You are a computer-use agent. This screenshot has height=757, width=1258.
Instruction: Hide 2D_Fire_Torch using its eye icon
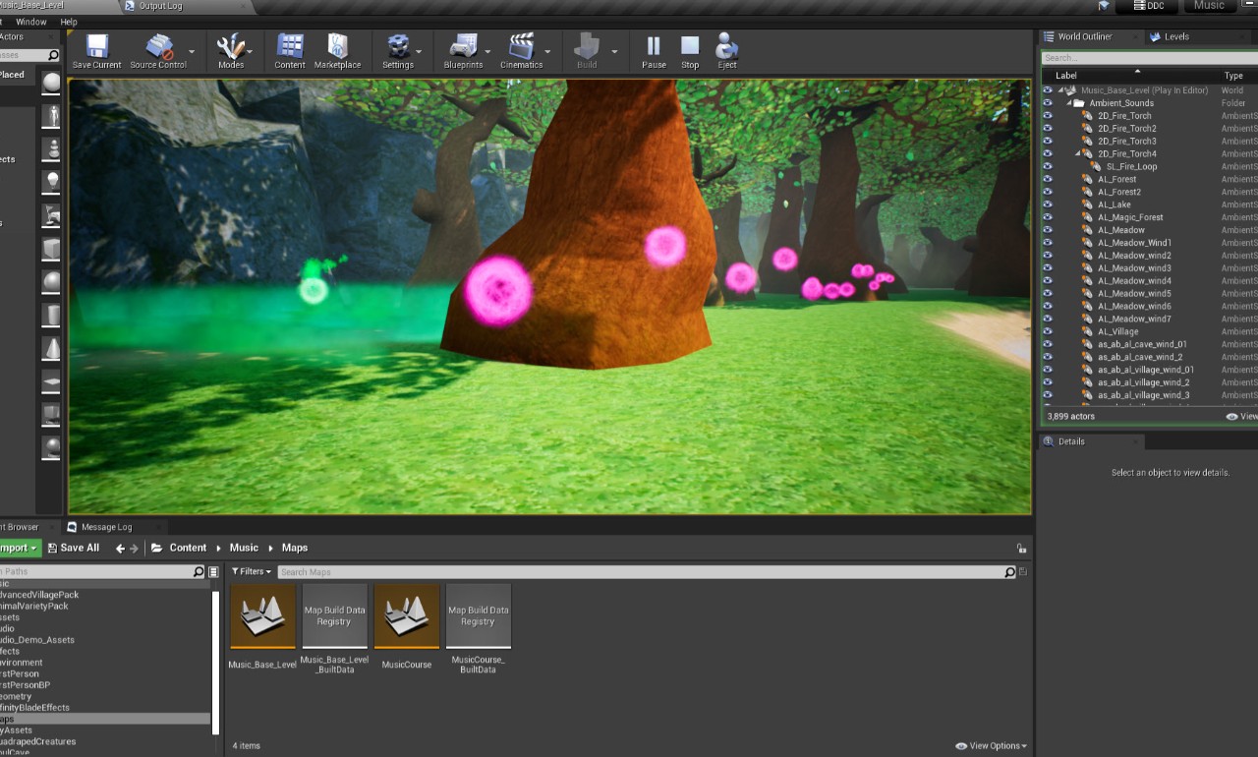click(x=1047, y=116)
